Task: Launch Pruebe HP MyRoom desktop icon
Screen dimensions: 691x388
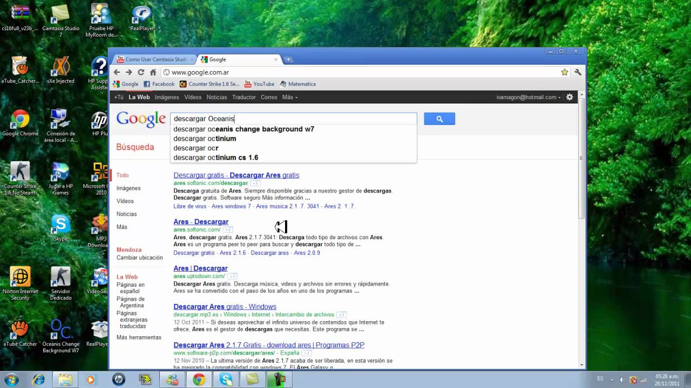Action: click(x=100, y=22)
